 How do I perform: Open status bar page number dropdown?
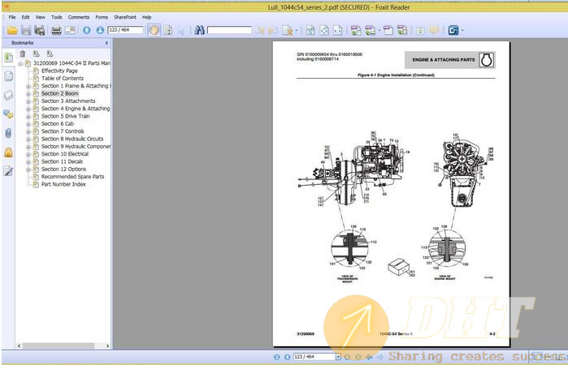338,357
